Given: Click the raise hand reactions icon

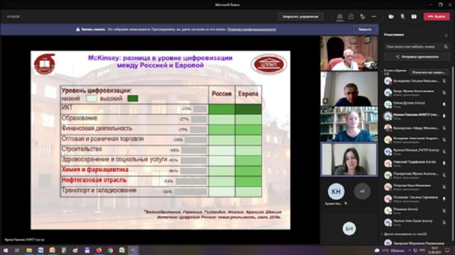Looking at the screenshot, I should (363, 17).
